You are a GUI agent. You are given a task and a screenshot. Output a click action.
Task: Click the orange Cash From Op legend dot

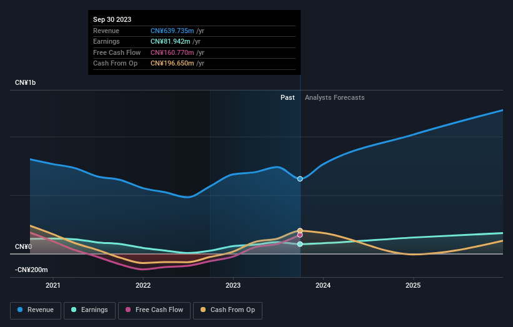point(203,310)
